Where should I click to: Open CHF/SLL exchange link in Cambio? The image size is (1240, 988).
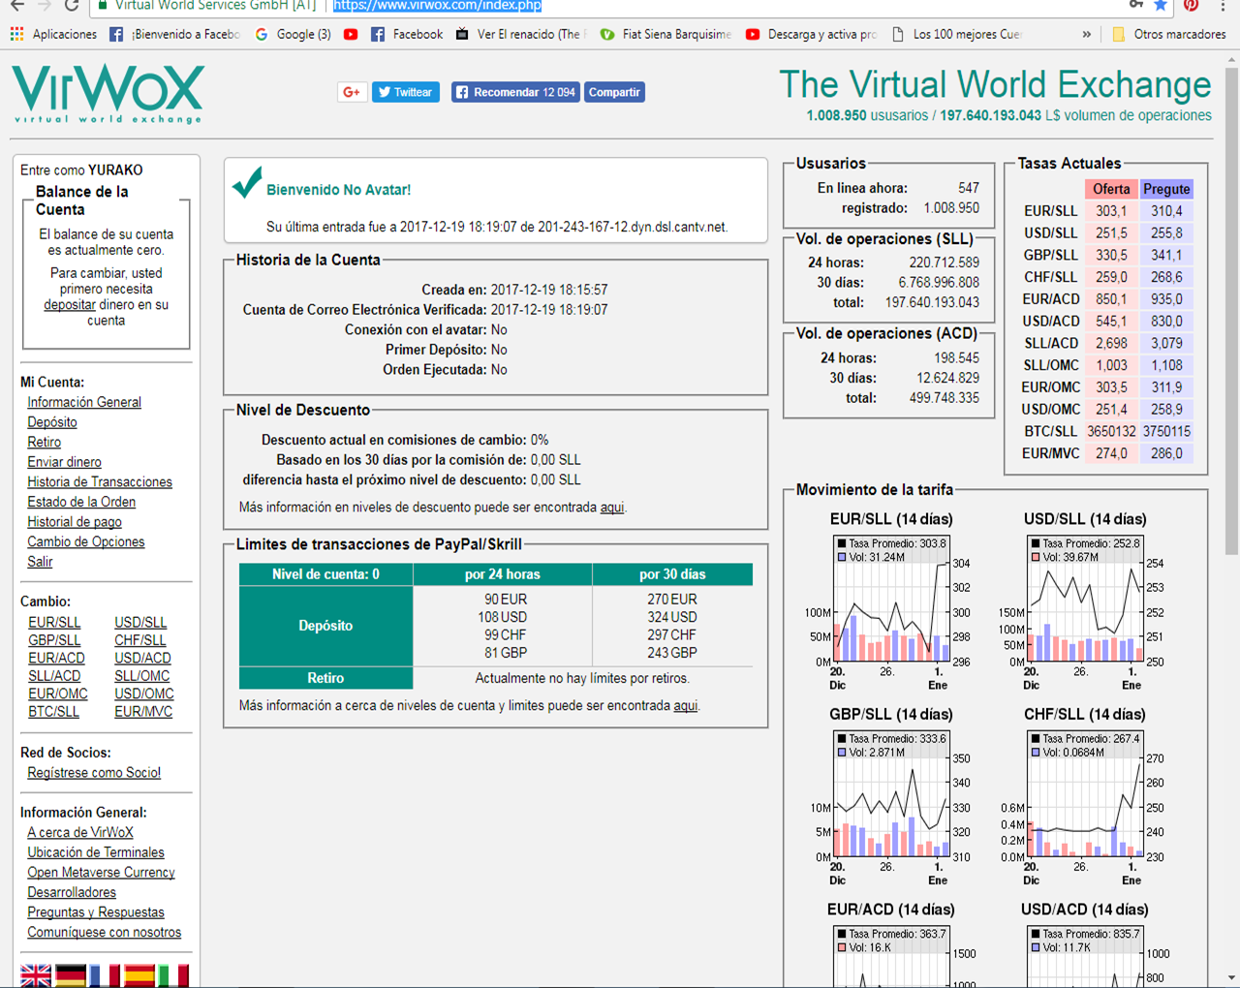(140, 640)
